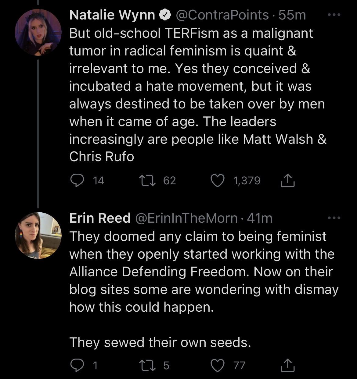The width and height of the screenshot is (357, 379).
Task: Visit the @ContraPoints handle
Action: pos(222,15)
